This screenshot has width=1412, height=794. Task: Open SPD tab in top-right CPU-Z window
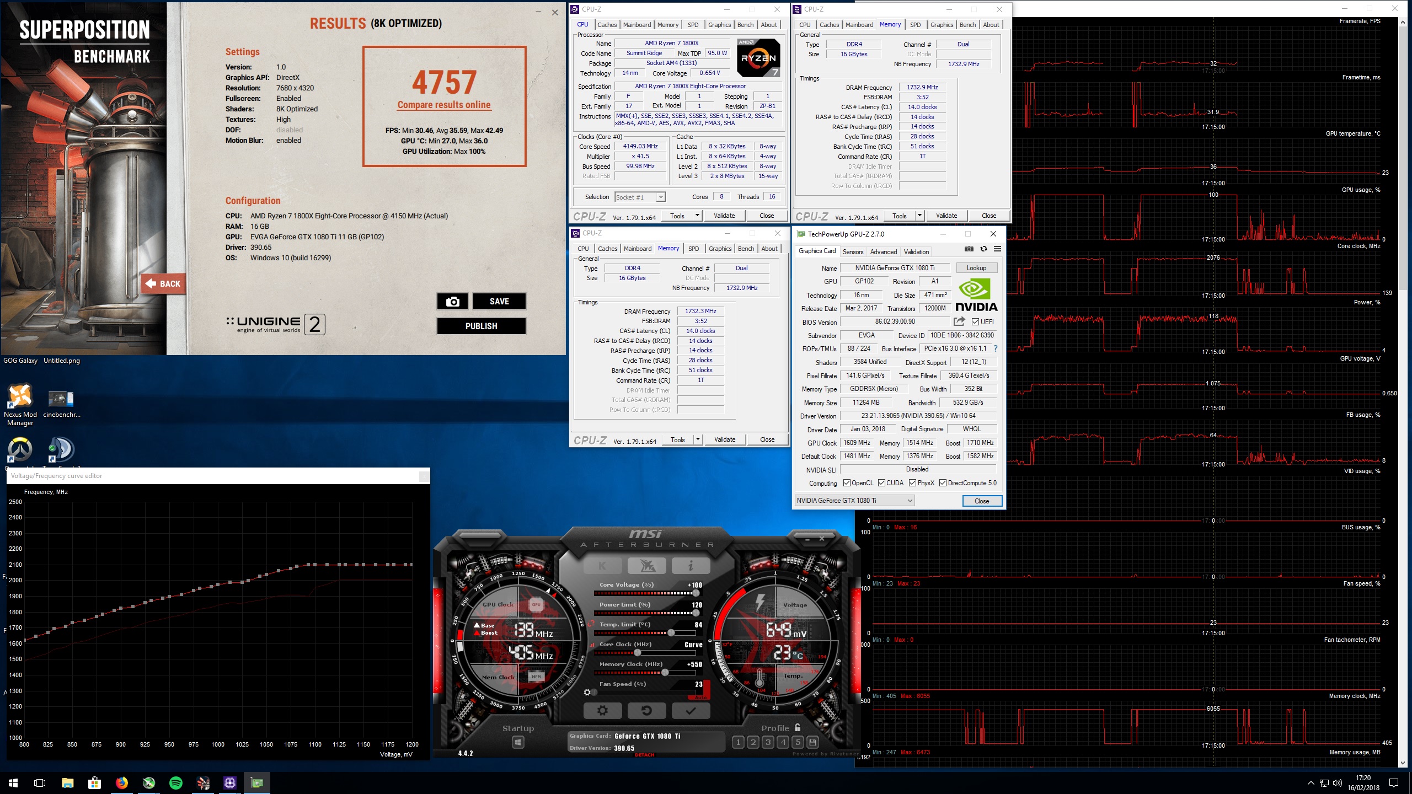tap(915, 25)
